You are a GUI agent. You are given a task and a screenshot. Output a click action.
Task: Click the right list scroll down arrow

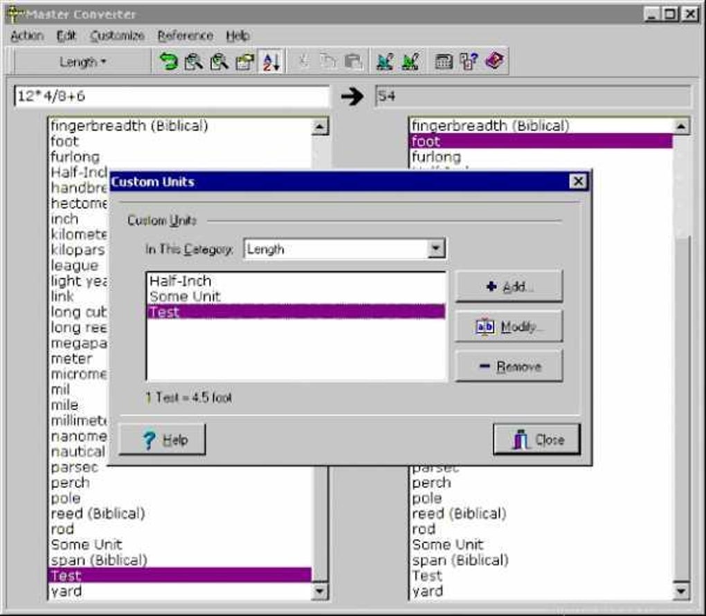tap(681, 591)
